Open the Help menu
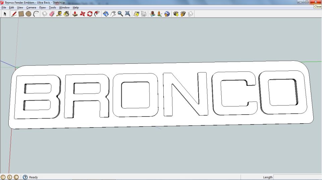This screenshot has height=180, width=322. [x=75, y=7]
